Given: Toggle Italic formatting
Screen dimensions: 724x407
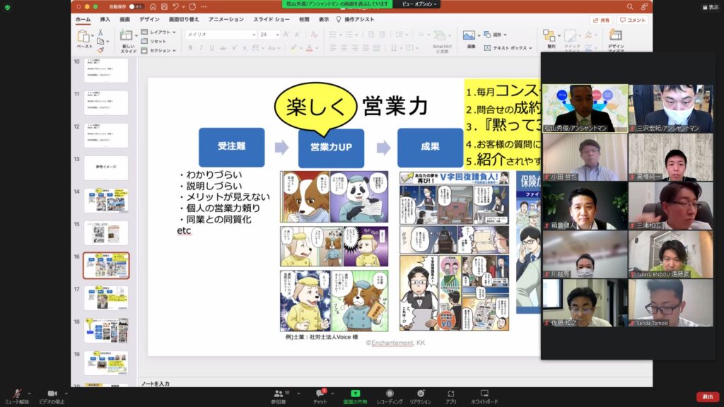Looking at the screenshot, I should click(201, 48).
